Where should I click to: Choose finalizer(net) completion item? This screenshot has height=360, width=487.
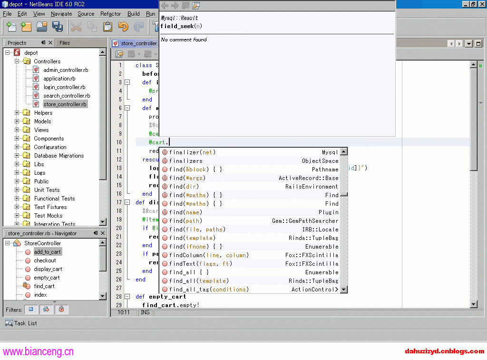[x=250, y=152]
